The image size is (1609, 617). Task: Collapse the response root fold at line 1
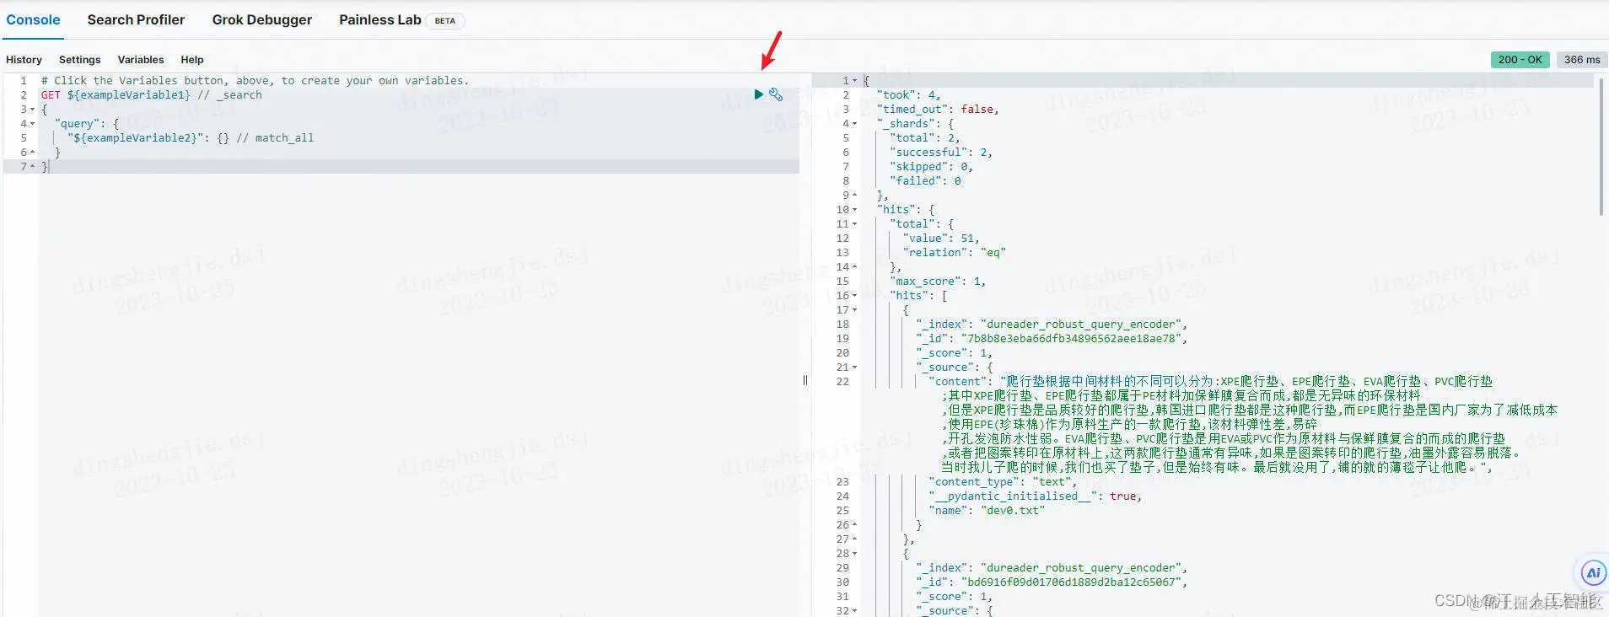[854, 81]
